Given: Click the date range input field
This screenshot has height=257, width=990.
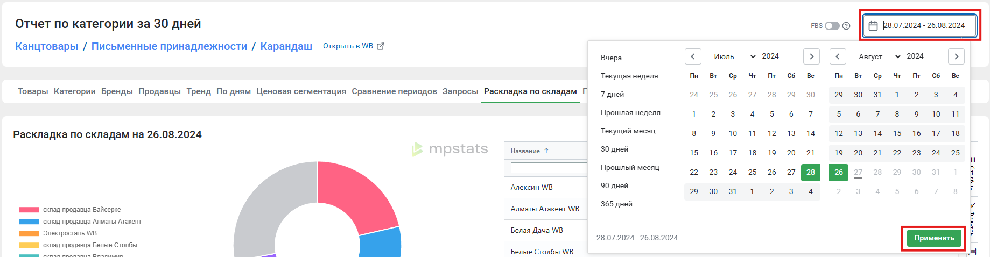Looking at the screenshot, I should [920, 26].
